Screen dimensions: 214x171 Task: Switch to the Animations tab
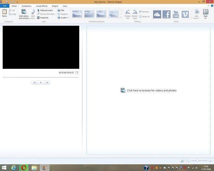26,6
